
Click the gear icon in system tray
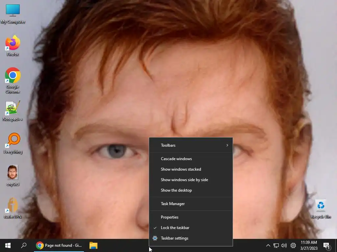[x=293, y=245]
